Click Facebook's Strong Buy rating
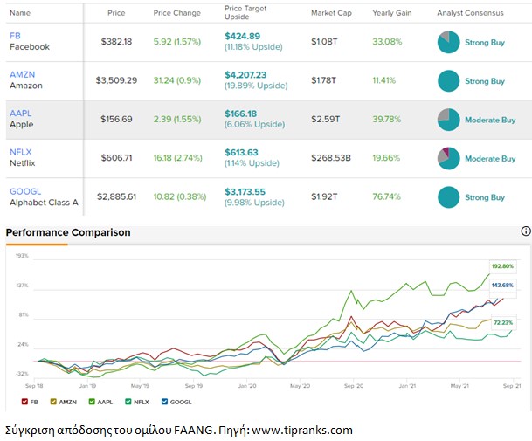This screenshot has width=532, height=441. pyautogui.click(x=485, y=43)
